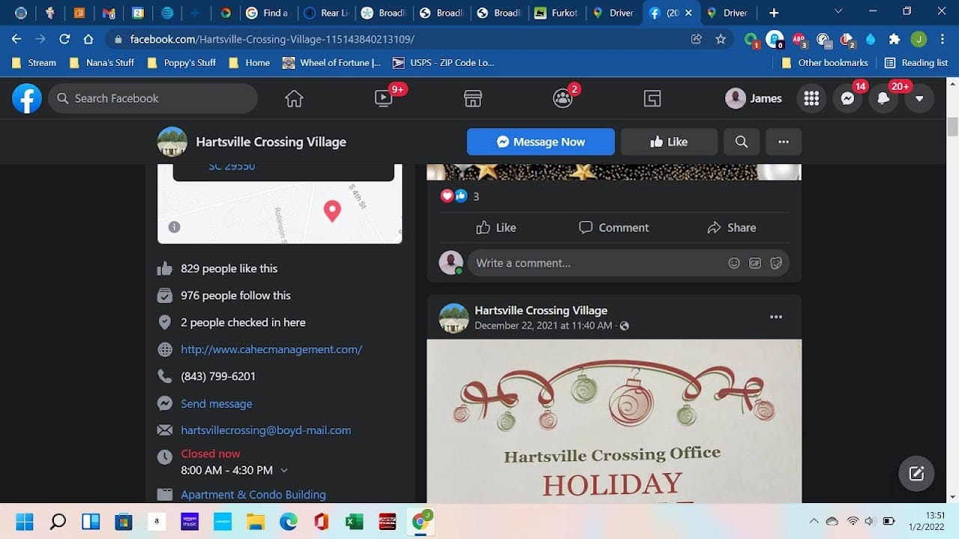Viewport: 959px width, 539px height.
Task: Open the Facebook account dropdown arrow
Action: point(919,98)
